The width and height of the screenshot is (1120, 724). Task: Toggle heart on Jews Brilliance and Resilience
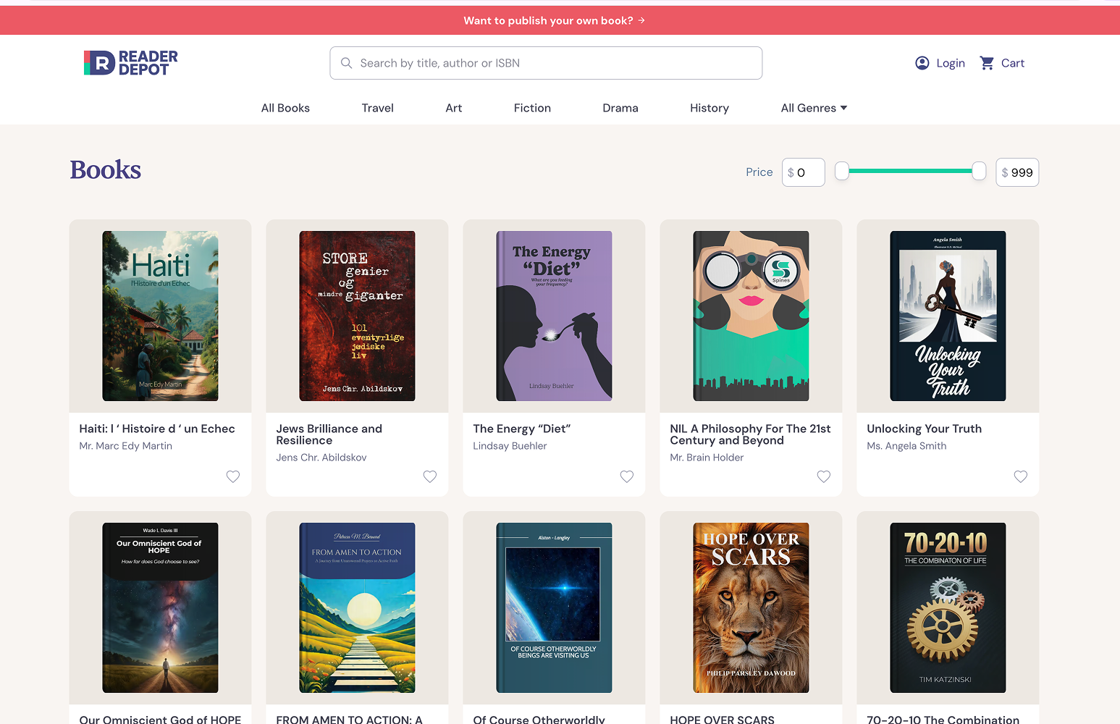click(x=430, y=476)
